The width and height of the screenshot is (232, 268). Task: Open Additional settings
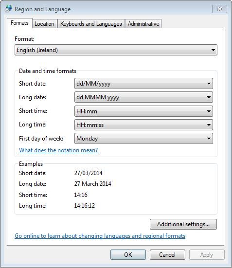click(183, 224)
